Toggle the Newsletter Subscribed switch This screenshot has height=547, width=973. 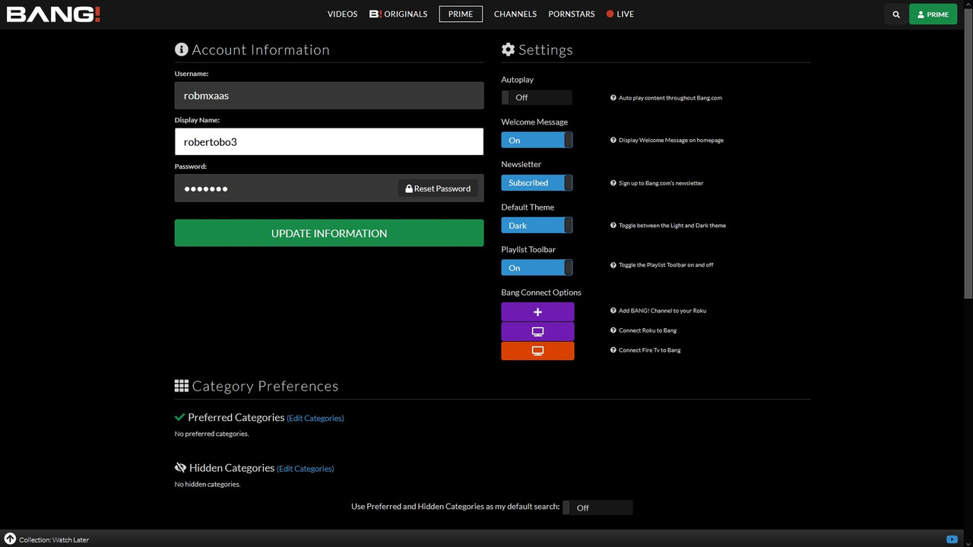coord(537,182)
